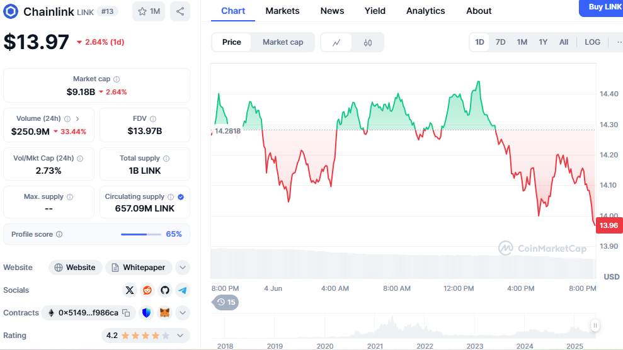Click the 2023 label on the mini timeline
Image resolution: width=623 pixels, height=350 pixels.
point(474,346)
